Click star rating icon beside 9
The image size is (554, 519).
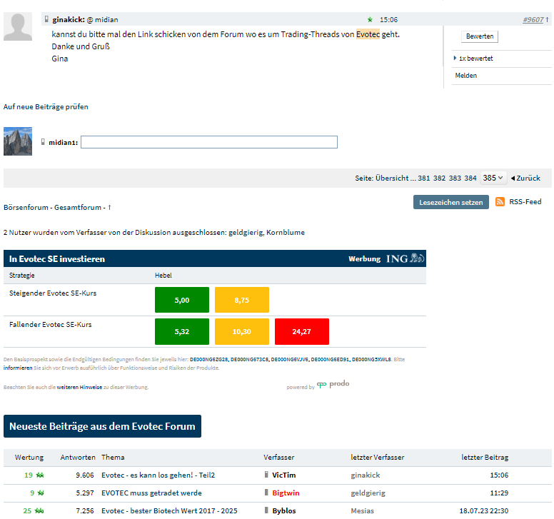click(41, 493)
